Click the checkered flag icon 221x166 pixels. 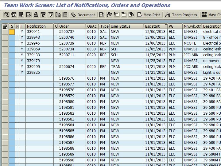click(109, 15)
